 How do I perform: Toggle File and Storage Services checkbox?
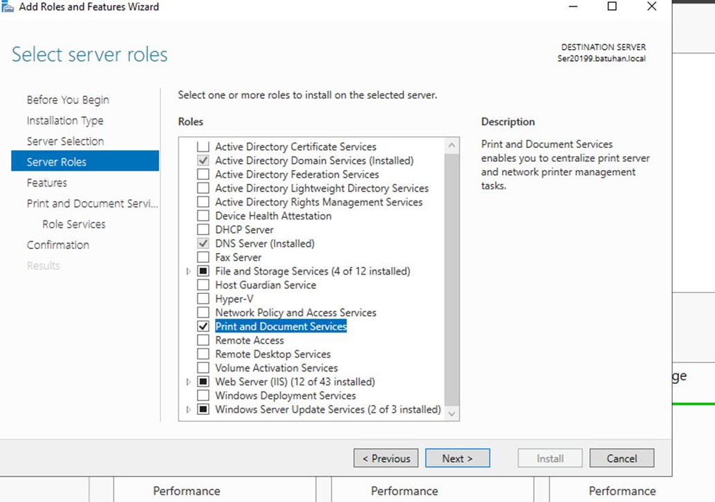pos(203,271)
